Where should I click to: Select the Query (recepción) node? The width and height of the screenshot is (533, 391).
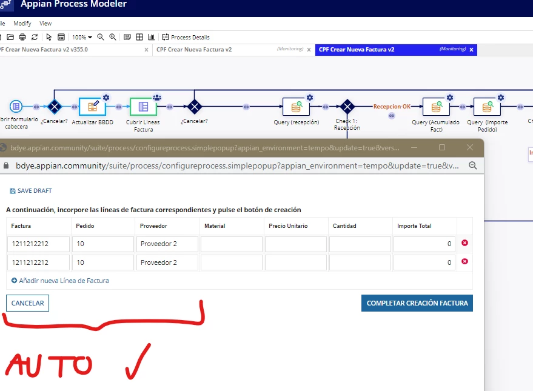(296, 107)
